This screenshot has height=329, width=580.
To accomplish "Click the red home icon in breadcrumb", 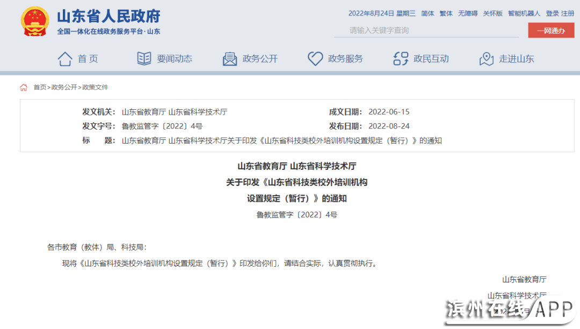I will [x=24, y=87].
